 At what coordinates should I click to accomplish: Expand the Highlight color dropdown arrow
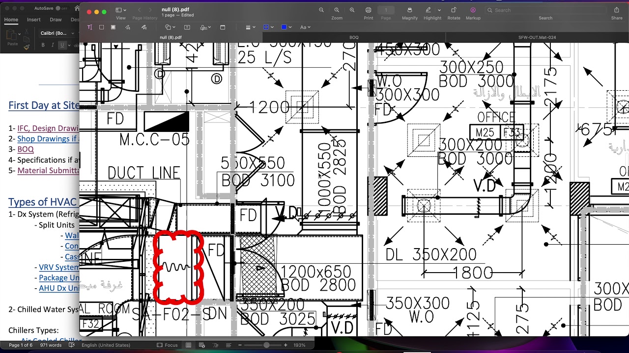[439, 10]
